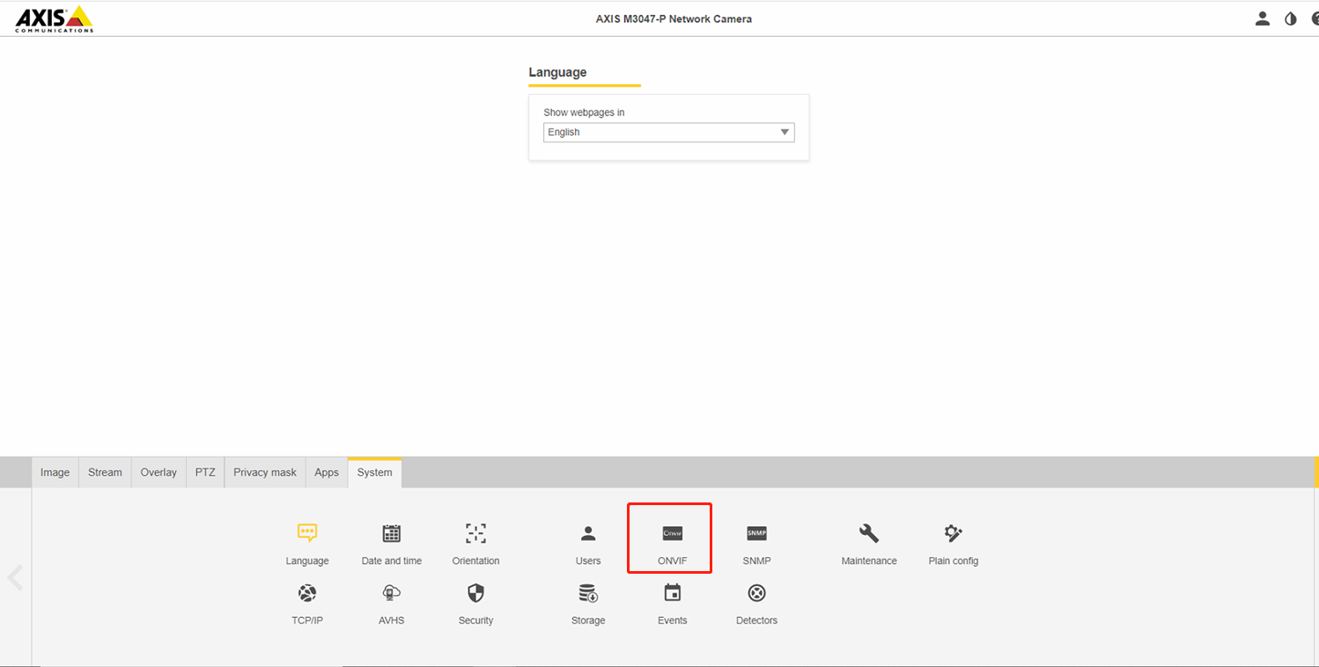Click the left chevron panel arrow
The height and width of the screenshot is (667, 1319).
coord(15,577)
